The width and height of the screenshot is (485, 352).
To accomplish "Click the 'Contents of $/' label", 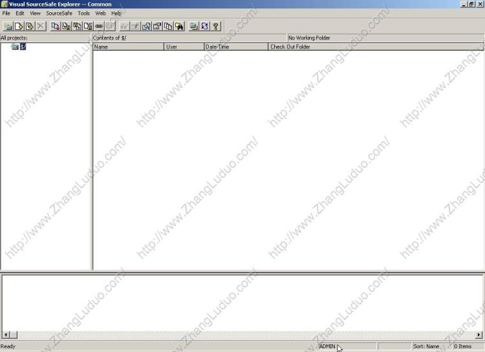I will point(109,38).
